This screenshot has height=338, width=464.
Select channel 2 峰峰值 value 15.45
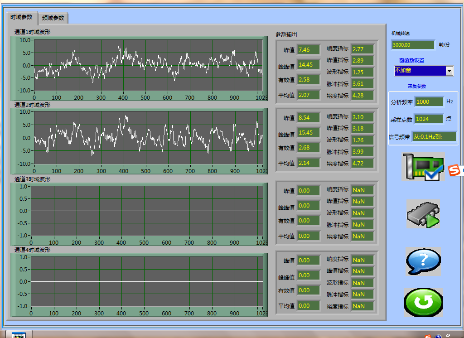pyautogui.click(x=308, y=133)
